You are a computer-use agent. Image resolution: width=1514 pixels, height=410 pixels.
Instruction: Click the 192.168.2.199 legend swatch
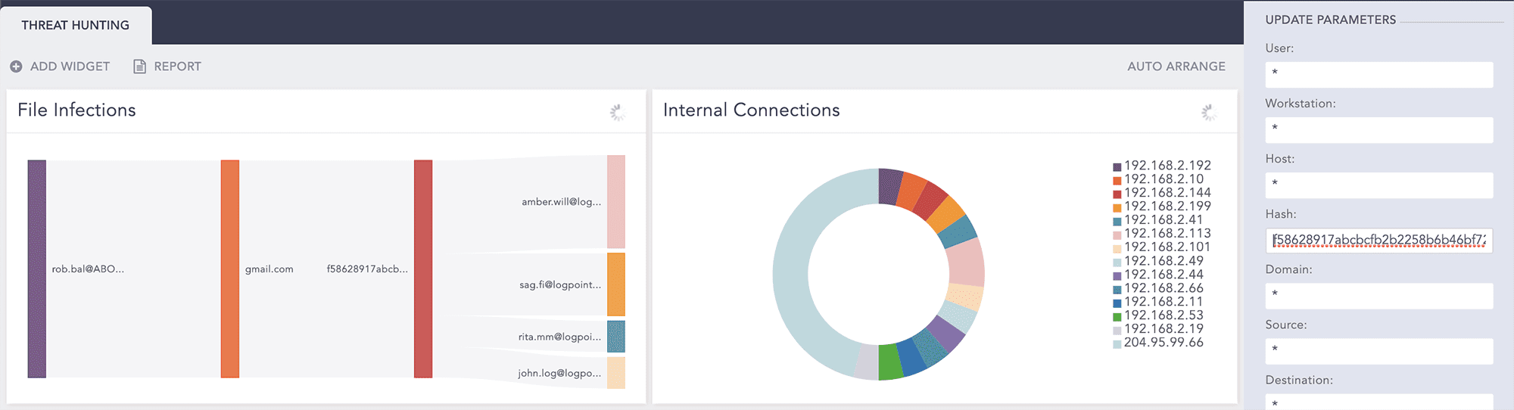pyautogui.click(x=1117, y=208)
